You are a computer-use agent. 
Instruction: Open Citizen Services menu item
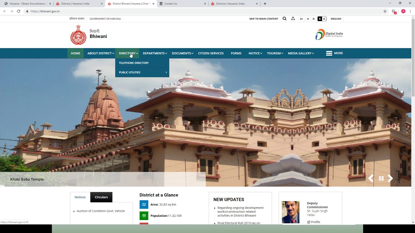pos(211,53)
